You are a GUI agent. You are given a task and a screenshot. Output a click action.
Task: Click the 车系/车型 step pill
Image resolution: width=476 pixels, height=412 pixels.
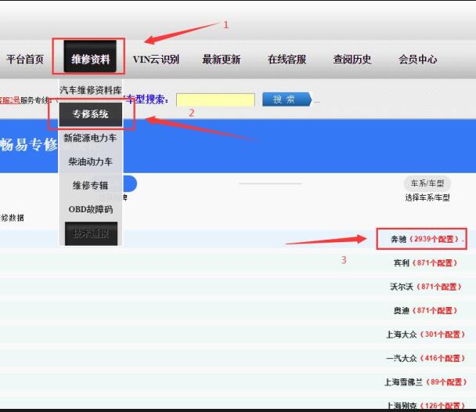pyautogui.click(x=427, y=183)
